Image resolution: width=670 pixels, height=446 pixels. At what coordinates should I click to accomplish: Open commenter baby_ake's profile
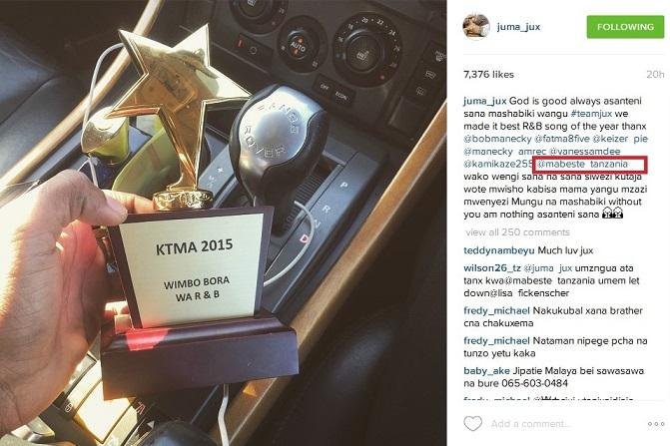pos(486,371)
